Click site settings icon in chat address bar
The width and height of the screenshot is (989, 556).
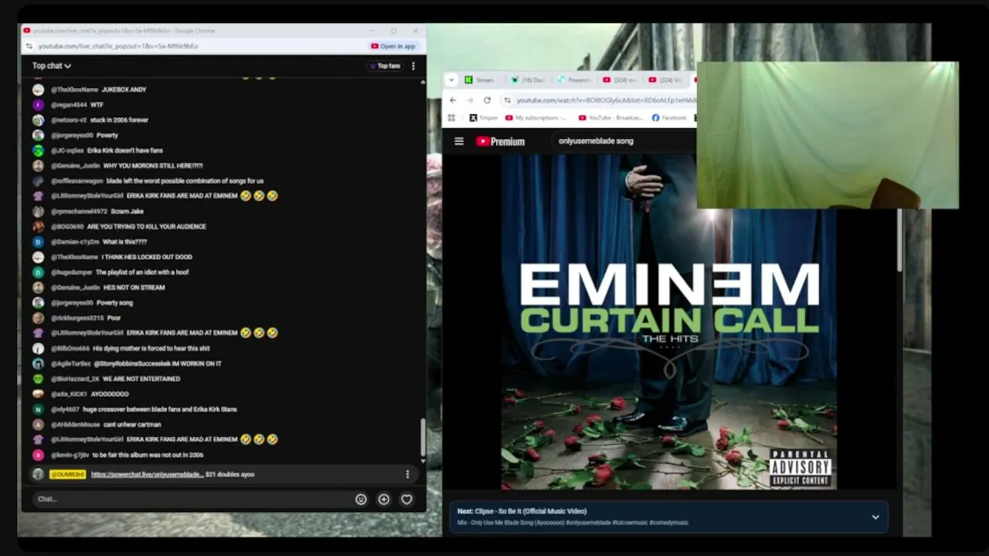[x=29, y=46]
